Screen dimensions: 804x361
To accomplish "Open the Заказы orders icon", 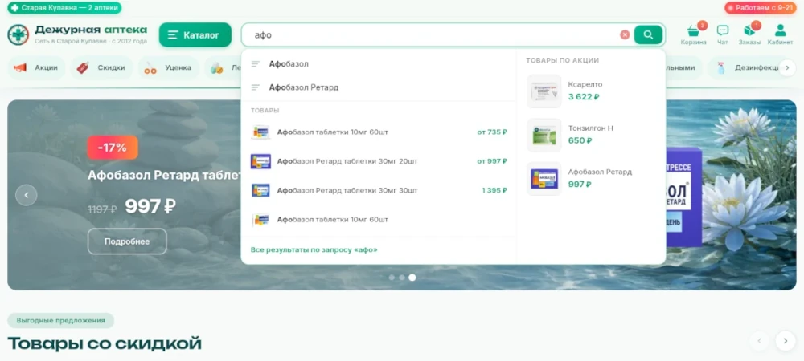I will (749, 34).
